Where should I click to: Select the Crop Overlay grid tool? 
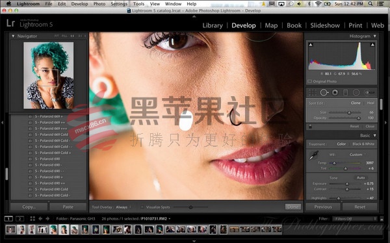(x=313, y=93)
